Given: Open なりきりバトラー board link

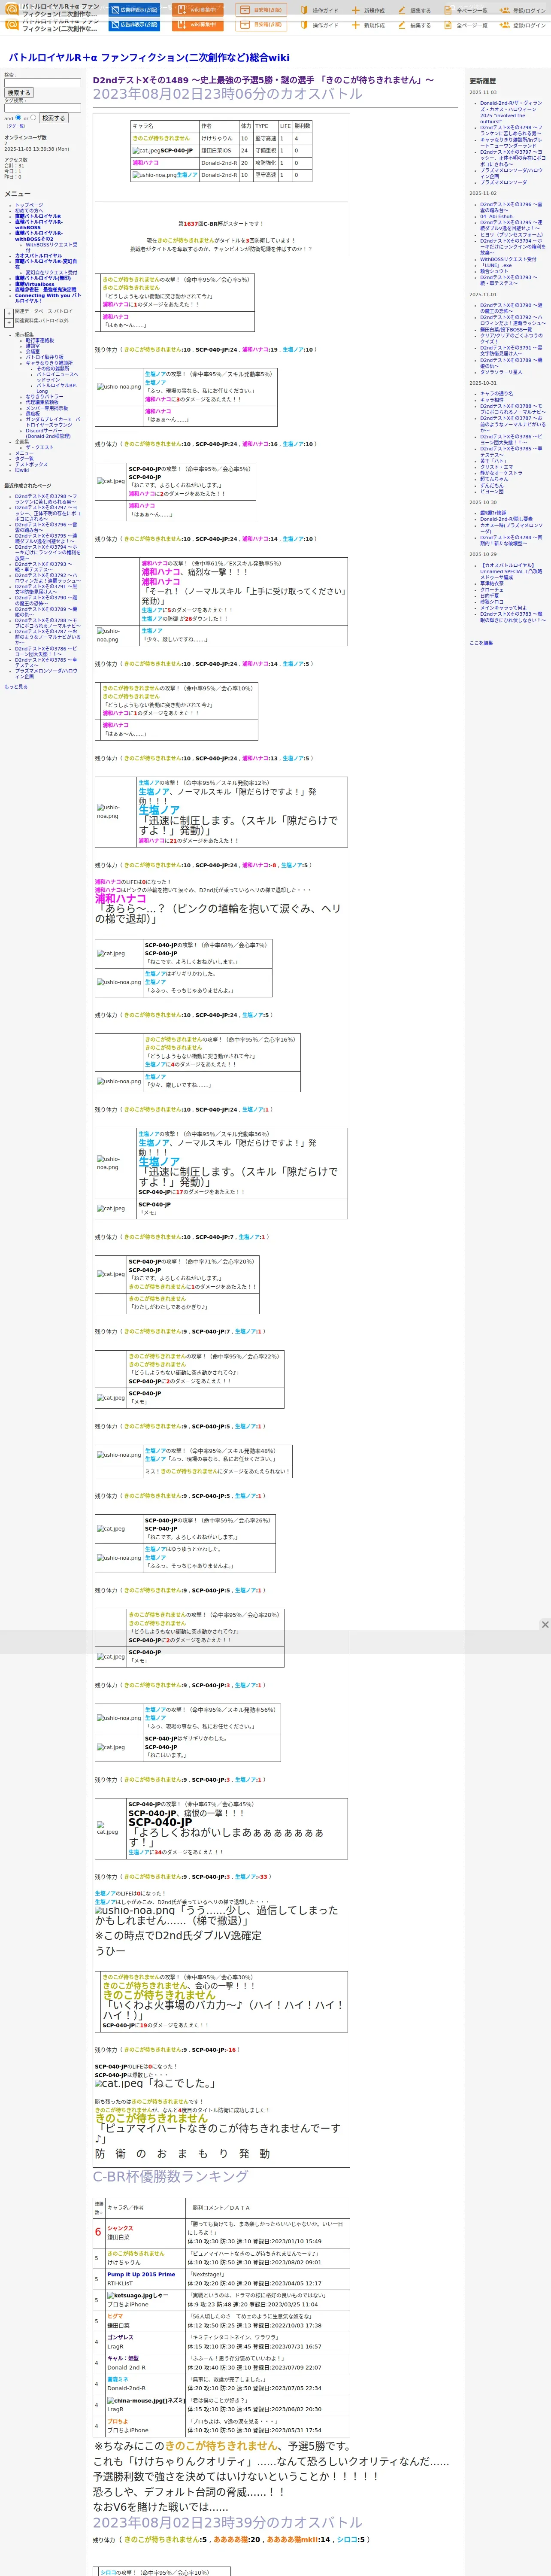Looking at the screenshot, I should pos(44,397).
